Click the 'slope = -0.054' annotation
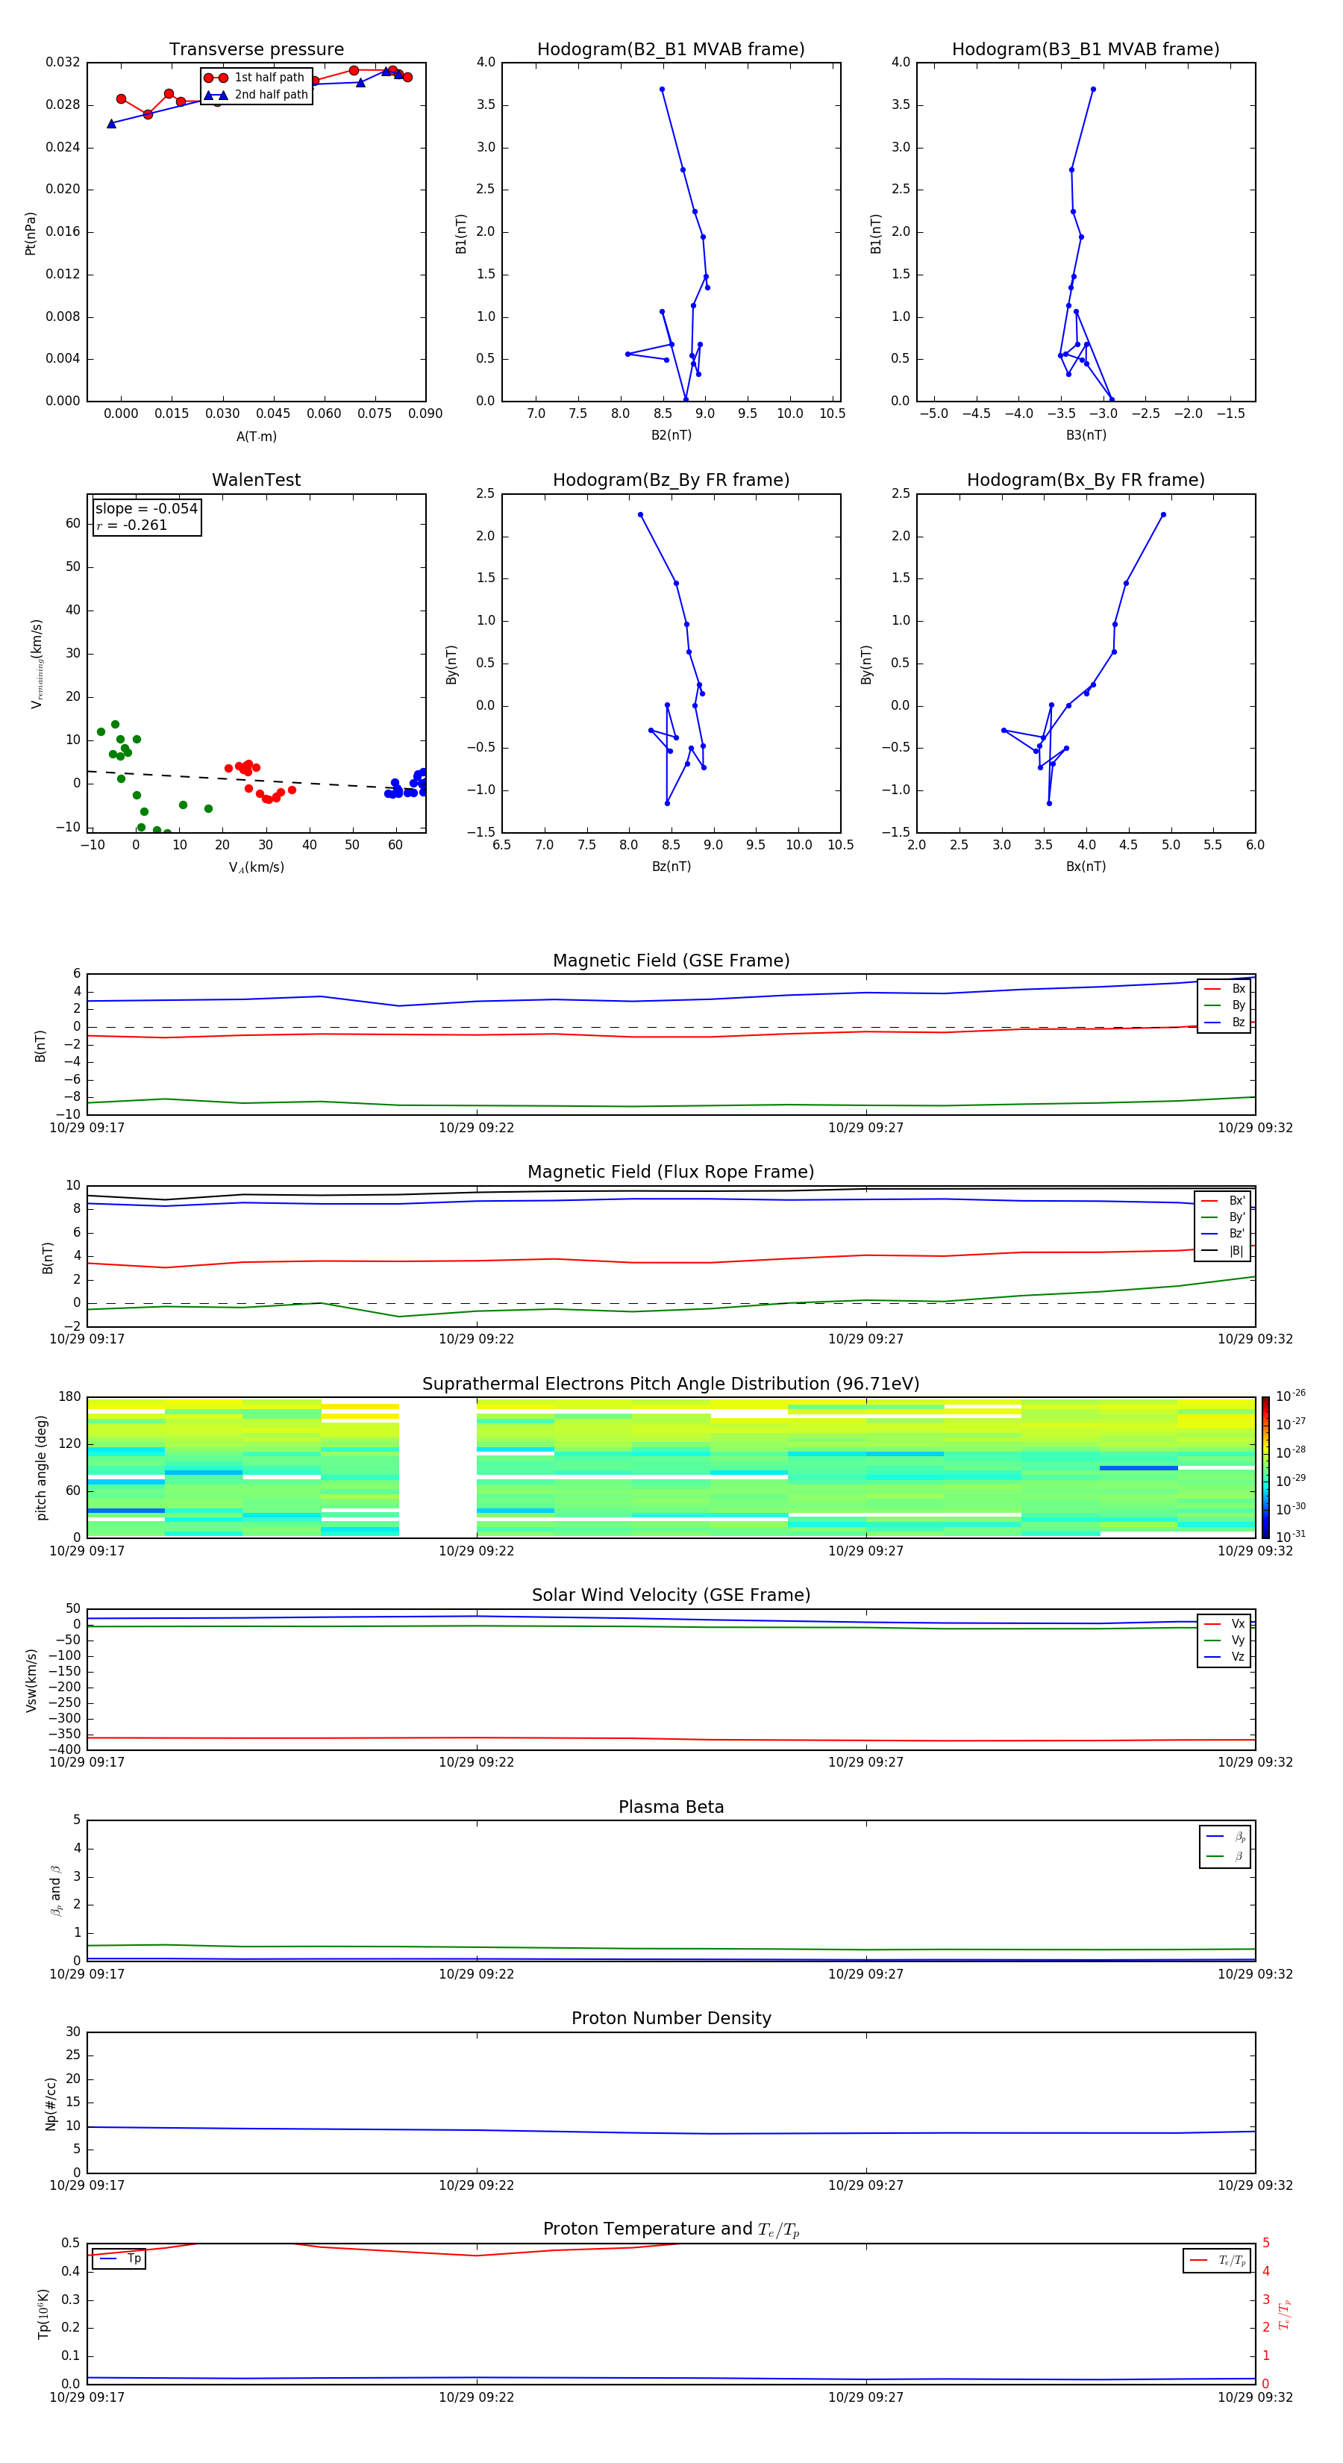Viewport: 1343px width, 2463px height. coord(146,509)
